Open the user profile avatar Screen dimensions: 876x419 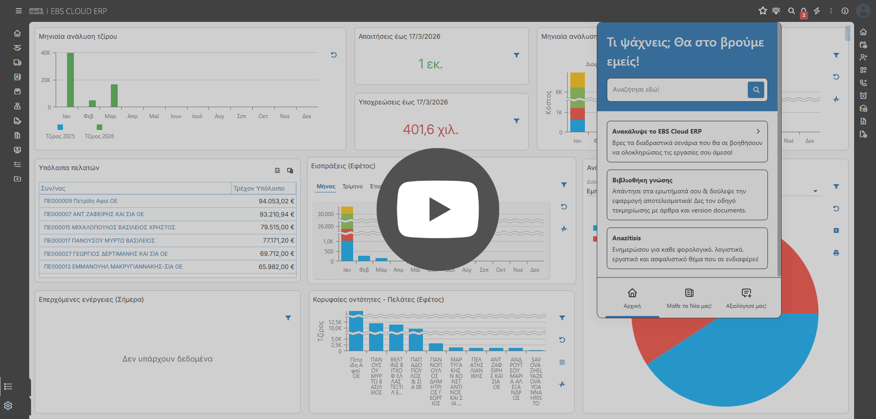(863, 10)
